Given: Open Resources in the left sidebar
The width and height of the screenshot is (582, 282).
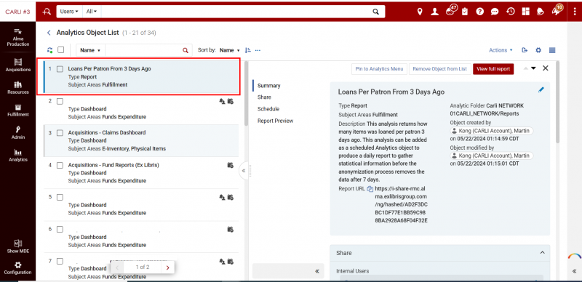Looking at the screenshot, I should pos(17,87).
